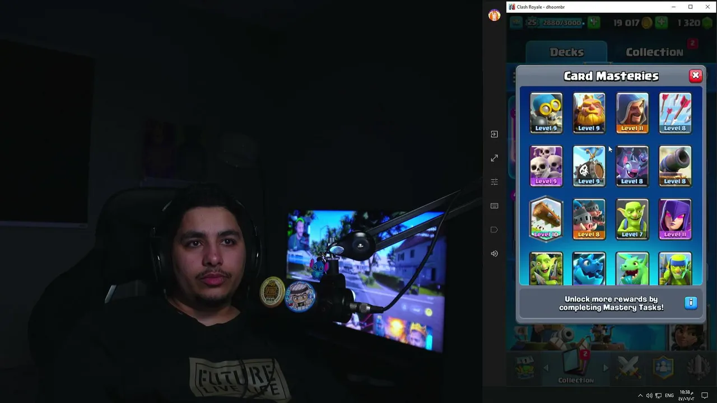Open the Royal Hogs Level 8 card

point(589,219)
